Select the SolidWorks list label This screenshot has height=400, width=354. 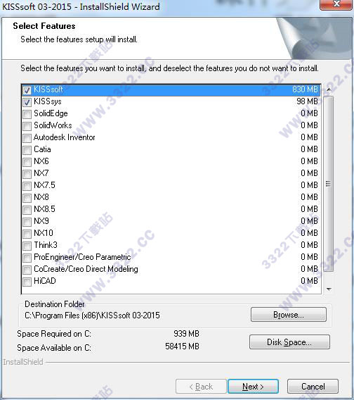point(53,125)
